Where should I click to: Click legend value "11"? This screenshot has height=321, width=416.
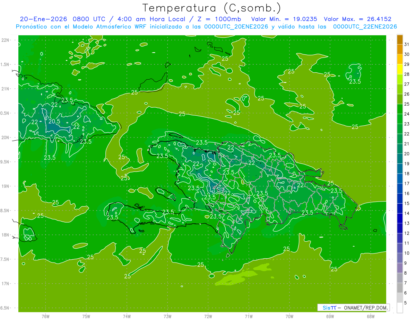click(407, 243)
